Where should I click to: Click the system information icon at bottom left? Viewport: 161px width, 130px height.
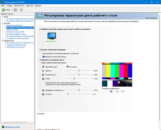(3, 127)
